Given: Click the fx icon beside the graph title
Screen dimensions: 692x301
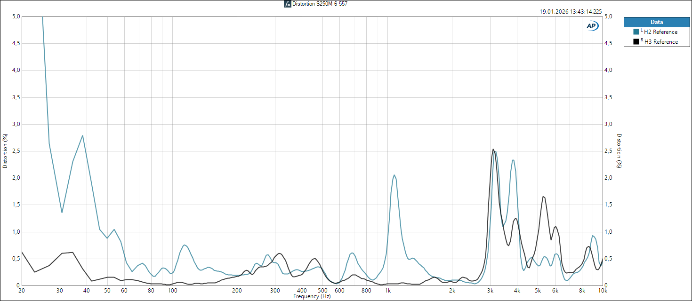Looking at the screenshot, I should 287,4.
